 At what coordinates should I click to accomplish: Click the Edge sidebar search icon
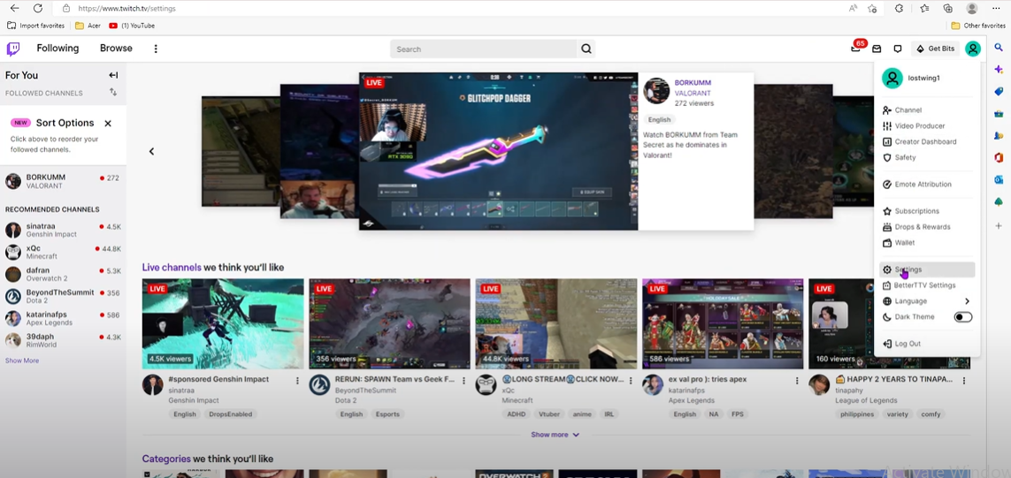(x=999, y=47)
